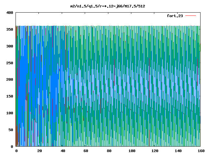The height and width of the screenshot is (155, 207).
Task: Click the y-axis label 400
Action: tap(10, 13)
